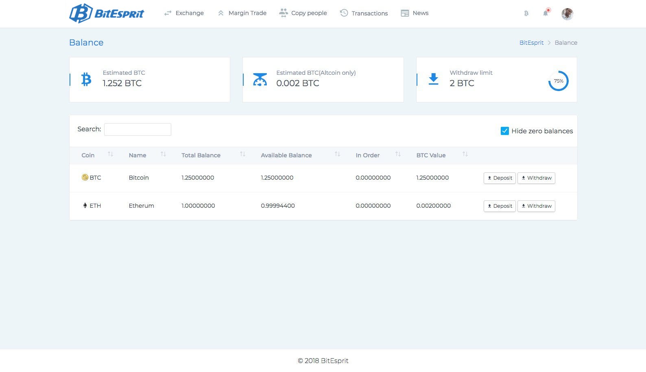Click the Transactions history clock icon
This screenshot has width=646, height=372.
344,13
